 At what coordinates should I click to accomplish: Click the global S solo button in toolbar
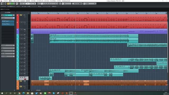click(x=10, y=4)
